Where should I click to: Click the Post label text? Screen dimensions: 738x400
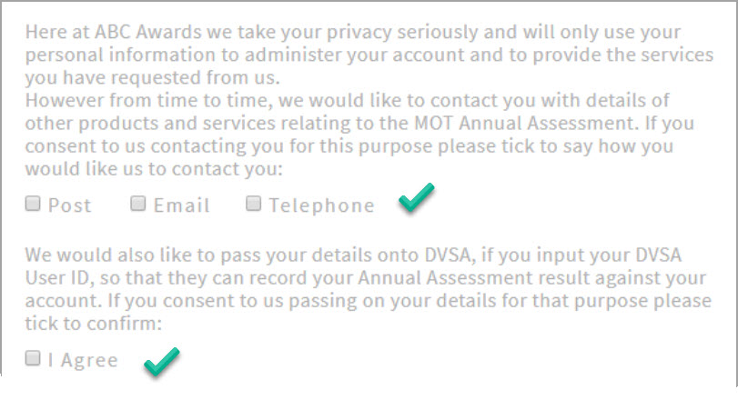pos(70,205)
